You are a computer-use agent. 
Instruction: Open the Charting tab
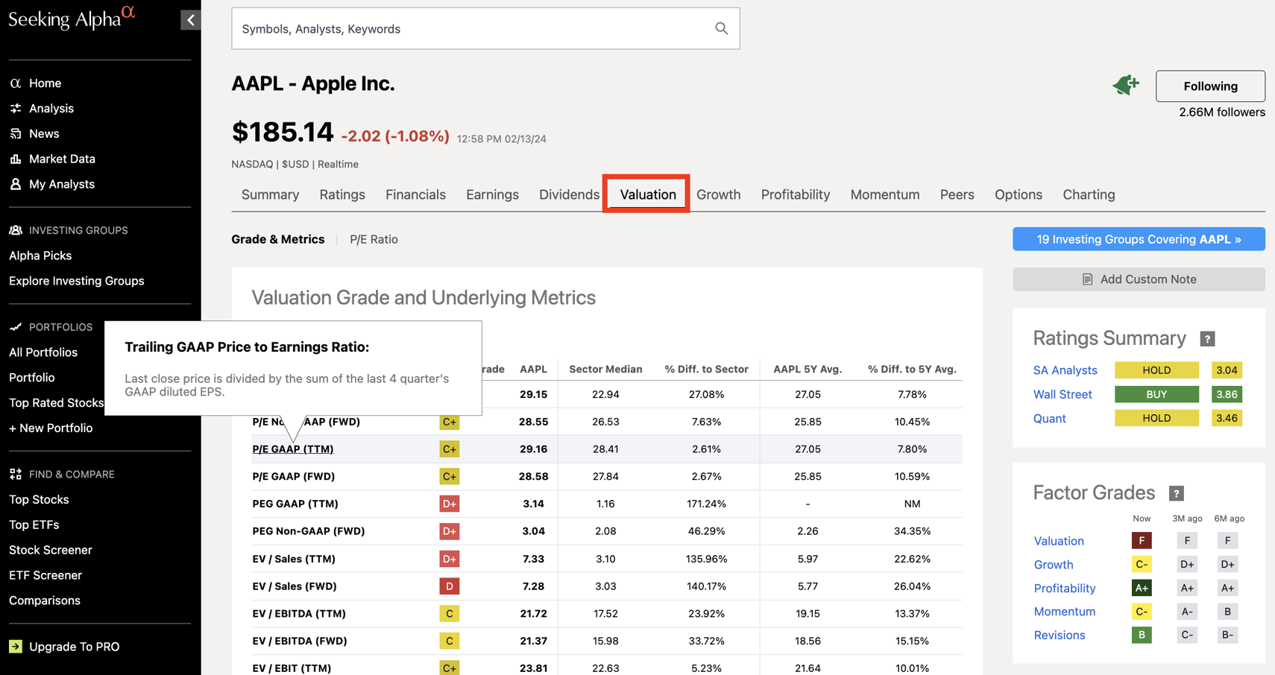1089,194
